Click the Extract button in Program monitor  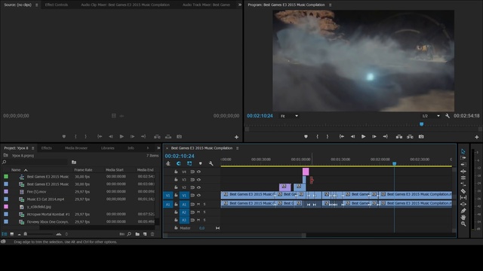[x=410, y=136]
